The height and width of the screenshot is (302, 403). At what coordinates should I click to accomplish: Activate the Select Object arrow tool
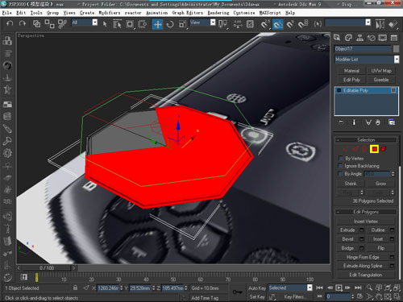tap(105, 24)
